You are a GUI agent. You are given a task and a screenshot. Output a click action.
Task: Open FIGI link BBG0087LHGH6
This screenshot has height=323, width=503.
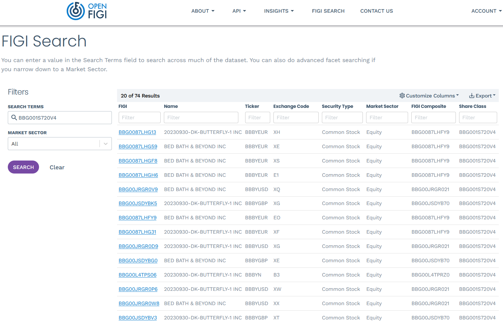coord(138,175)
